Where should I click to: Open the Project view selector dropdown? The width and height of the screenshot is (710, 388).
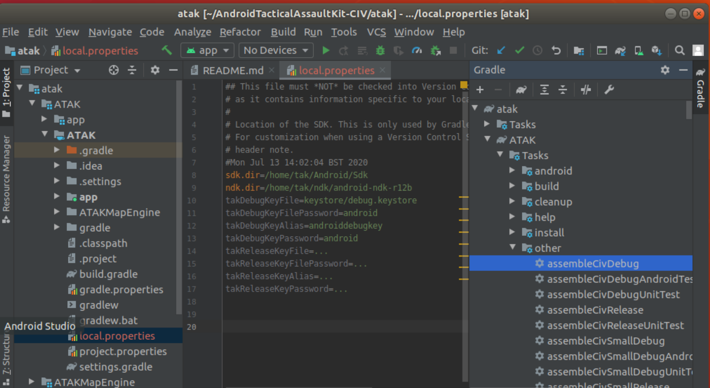[51, 70]
